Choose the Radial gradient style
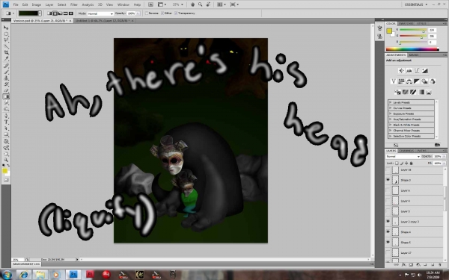This screenshot has height=280, width=449. (55, 13)
